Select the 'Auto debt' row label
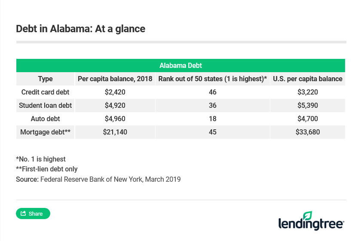This screenshot has width=361, height=241. point(45,119)
